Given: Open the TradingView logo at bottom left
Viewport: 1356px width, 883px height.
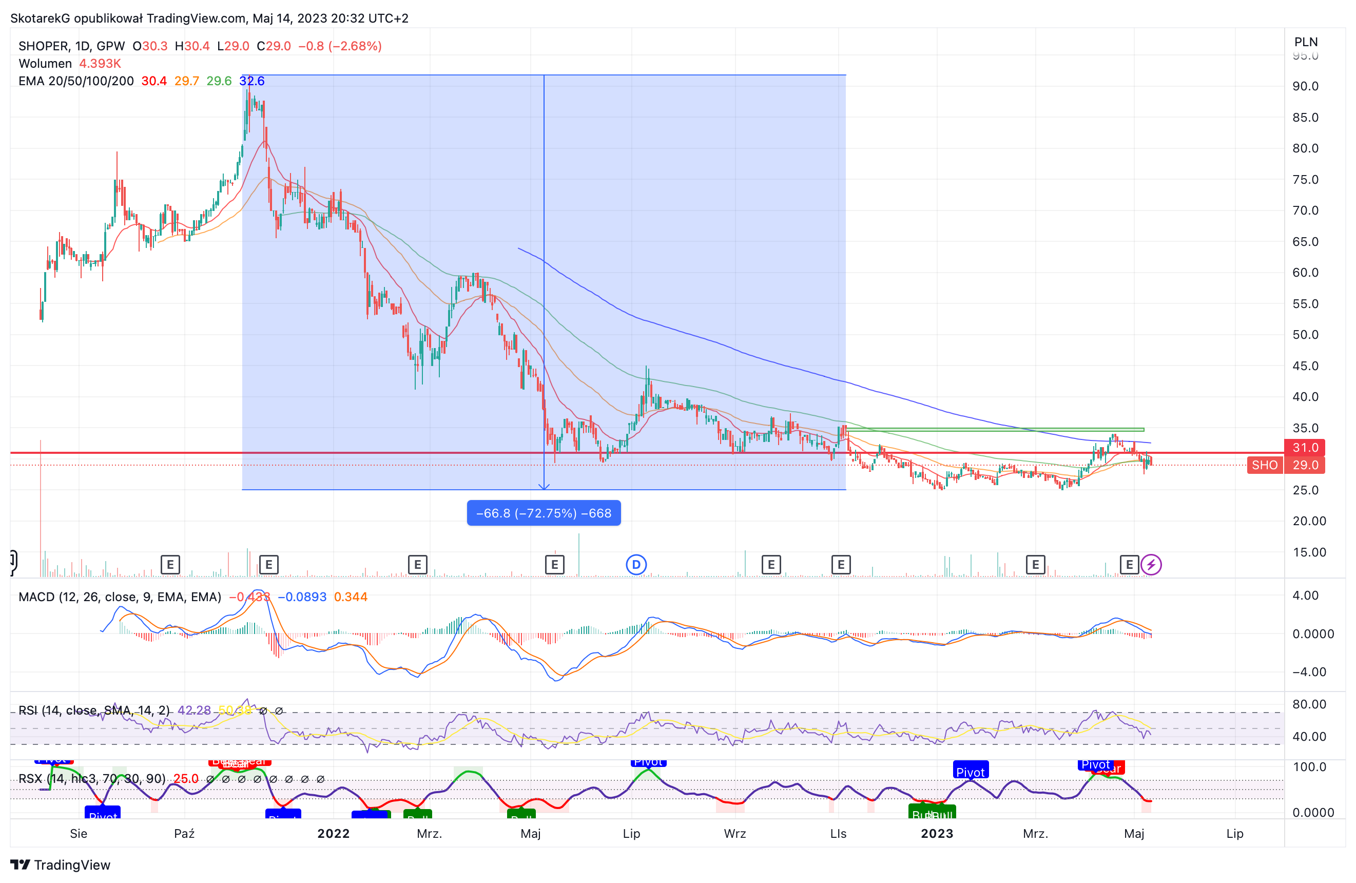Looking at the screenshot, I should click(61, 865).
